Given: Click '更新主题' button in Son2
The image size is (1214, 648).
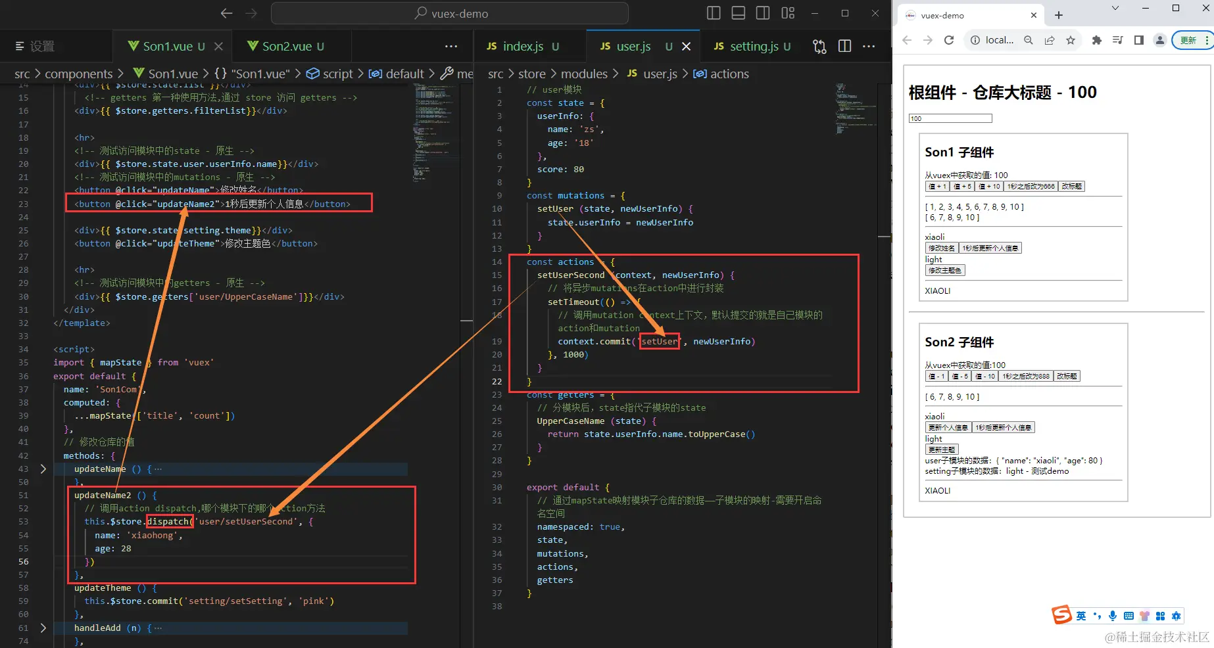Looking at the screenshot, I should point(942,450).
